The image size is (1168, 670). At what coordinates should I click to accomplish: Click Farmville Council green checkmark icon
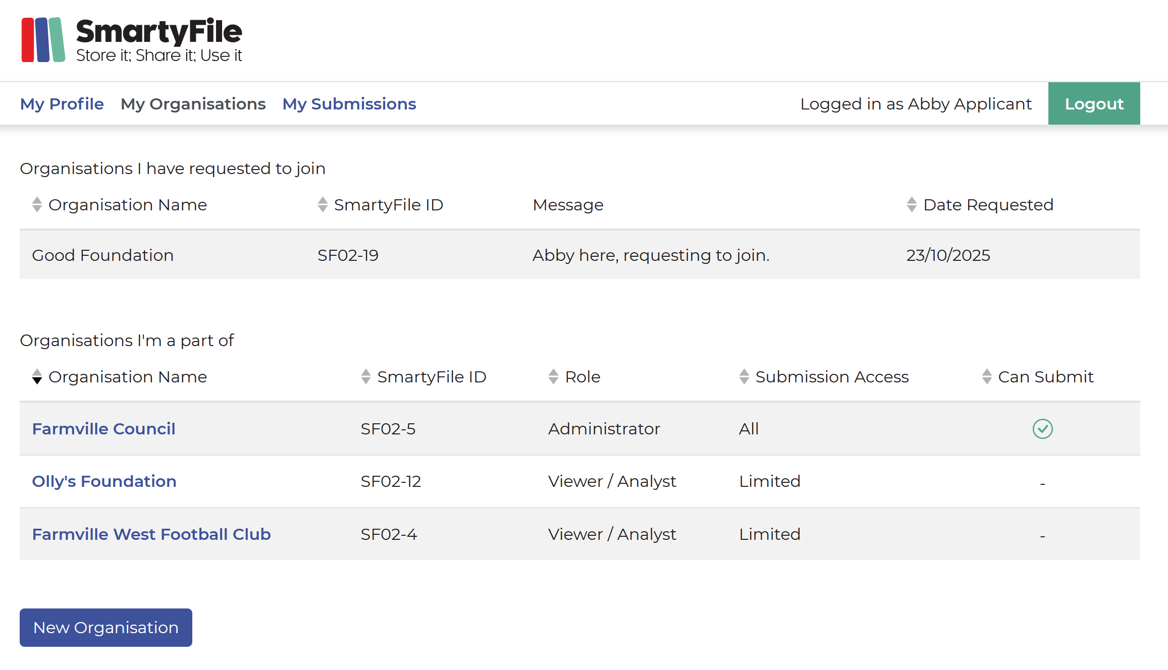pyautogui.click(x=1042, y=429)
